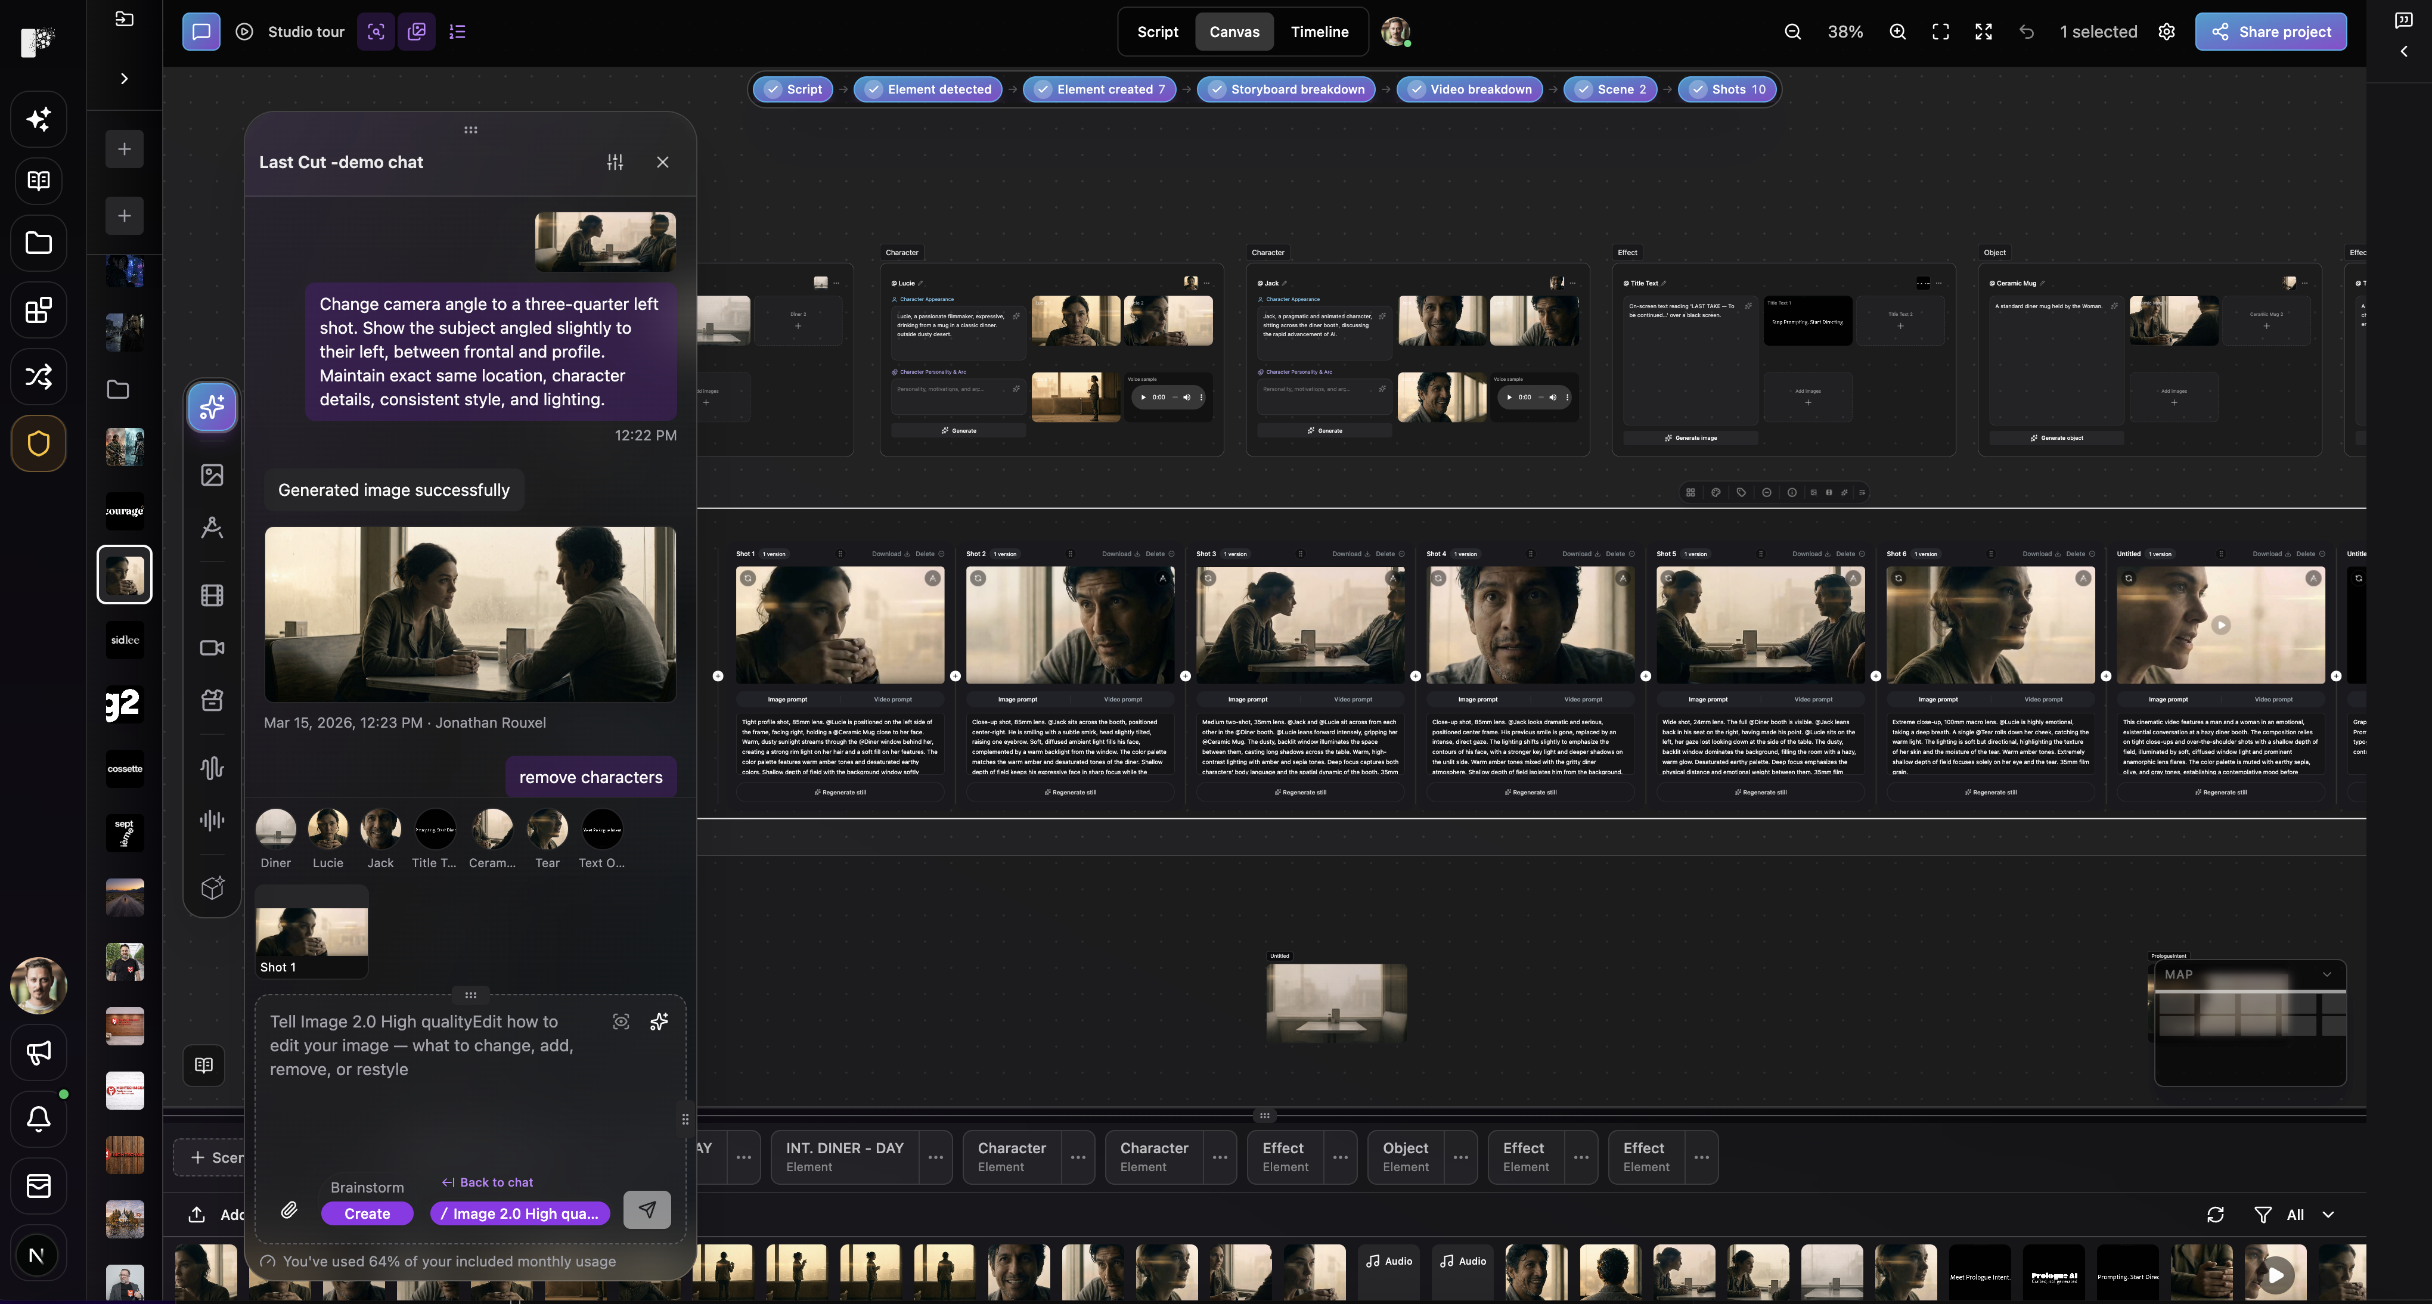This screenshot has height=1304, width=2432.
Task: Open the shield icon in left sidebar
Action: click(x=39, y=443)
